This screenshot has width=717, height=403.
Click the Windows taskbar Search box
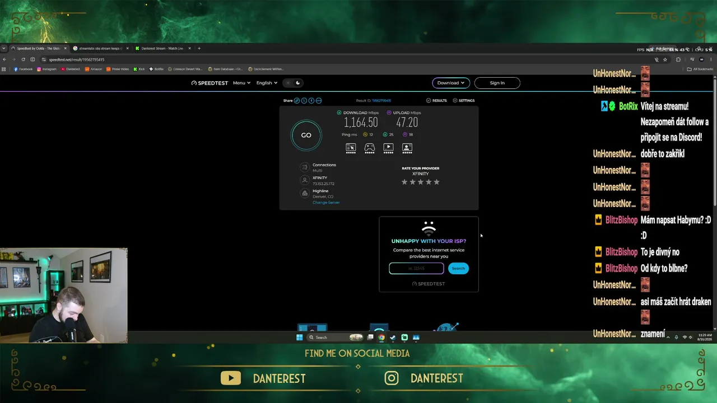coord(335,338)
